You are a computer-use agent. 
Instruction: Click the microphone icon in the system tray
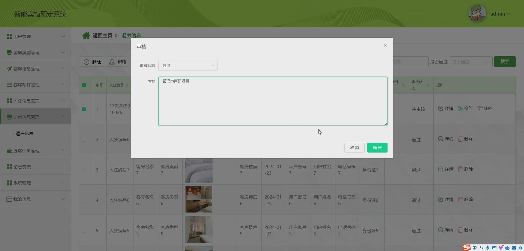(x=488, y=247)
